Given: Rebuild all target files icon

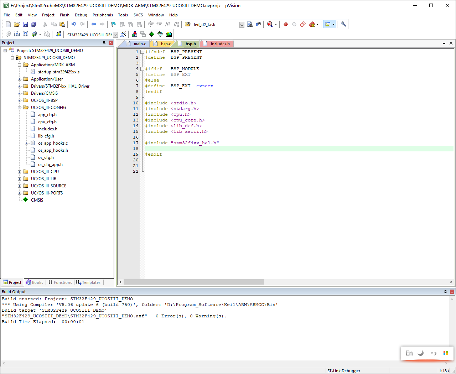Looking at the screenshot, I should coord(25,34).
